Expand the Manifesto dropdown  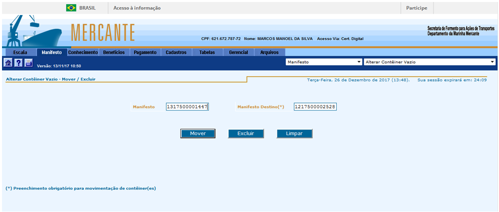click(324, 62)
